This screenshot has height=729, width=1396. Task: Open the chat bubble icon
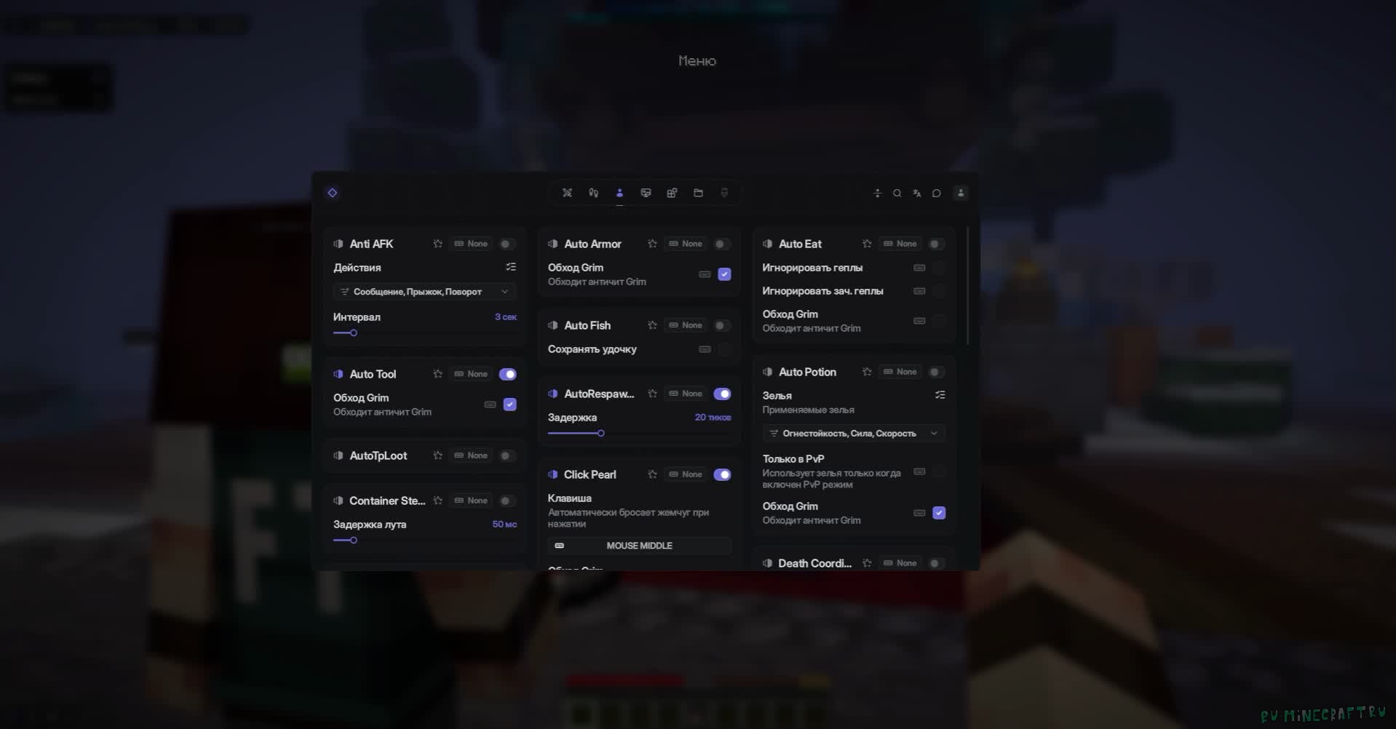(x=937, y=193)
